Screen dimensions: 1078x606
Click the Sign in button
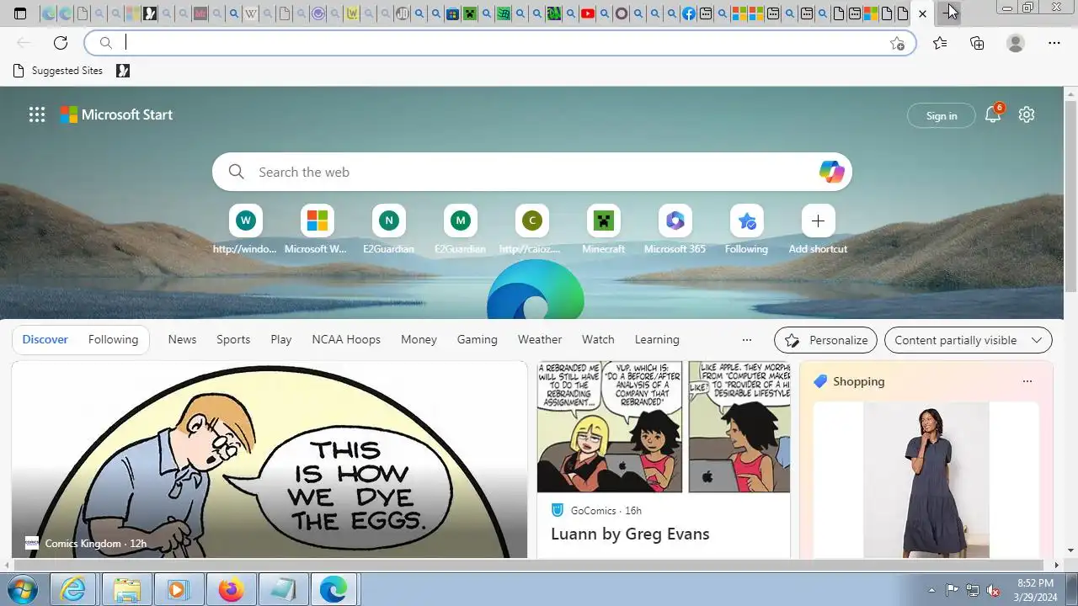click(942, 115)
